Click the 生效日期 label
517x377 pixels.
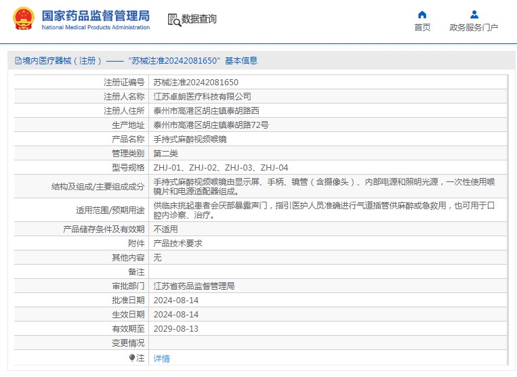click(x=128, y=315)
